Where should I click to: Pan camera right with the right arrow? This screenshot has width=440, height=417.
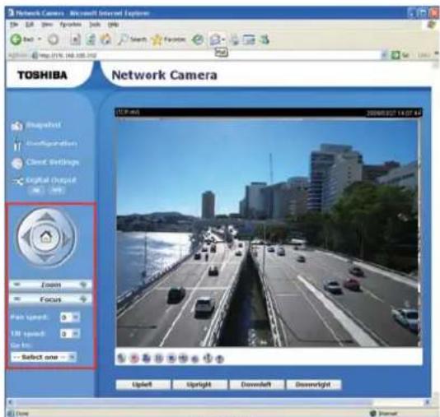[x=67, y=238]
